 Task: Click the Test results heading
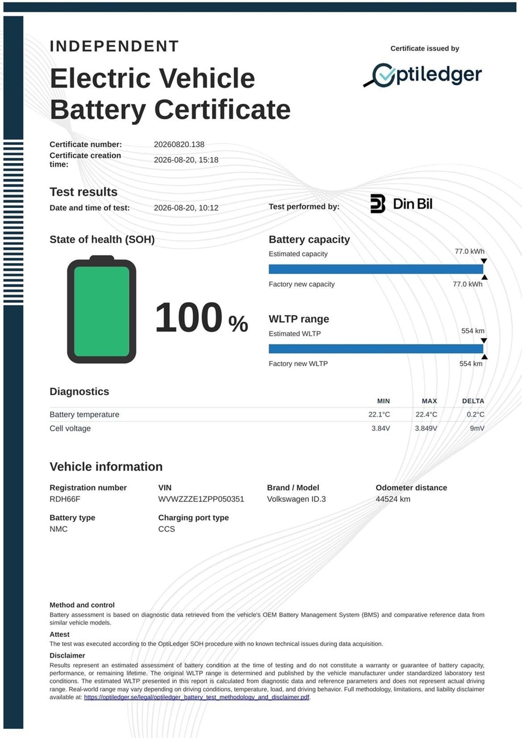point(83,192)
